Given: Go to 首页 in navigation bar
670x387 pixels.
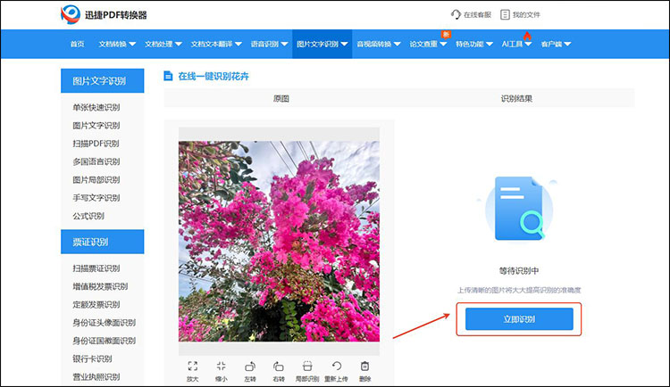Looking at the screenshot, I should pos(77,44).
